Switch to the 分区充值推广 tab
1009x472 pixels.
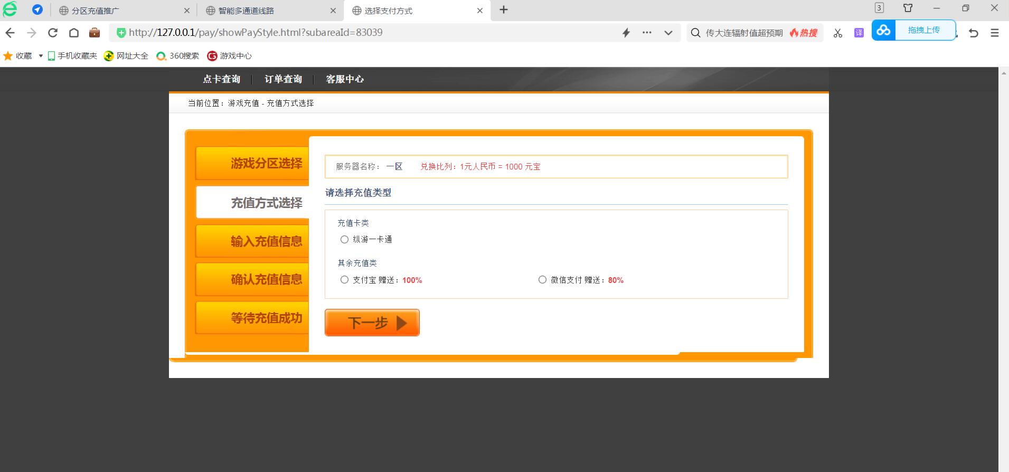(x=95, y=11)
